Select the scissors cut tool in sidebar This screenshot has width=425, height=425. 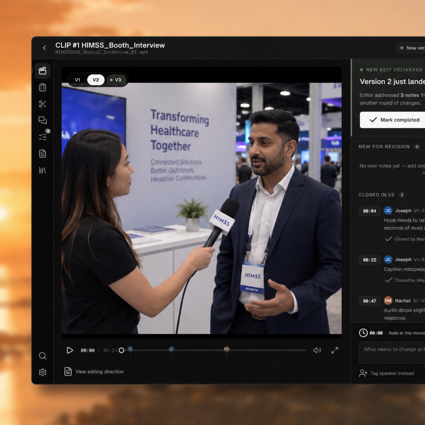pyautogui.click(x=42, y=104)
